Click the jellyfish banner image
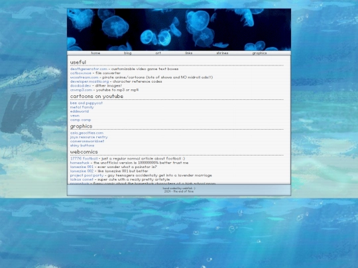 [x=179, y=30]
